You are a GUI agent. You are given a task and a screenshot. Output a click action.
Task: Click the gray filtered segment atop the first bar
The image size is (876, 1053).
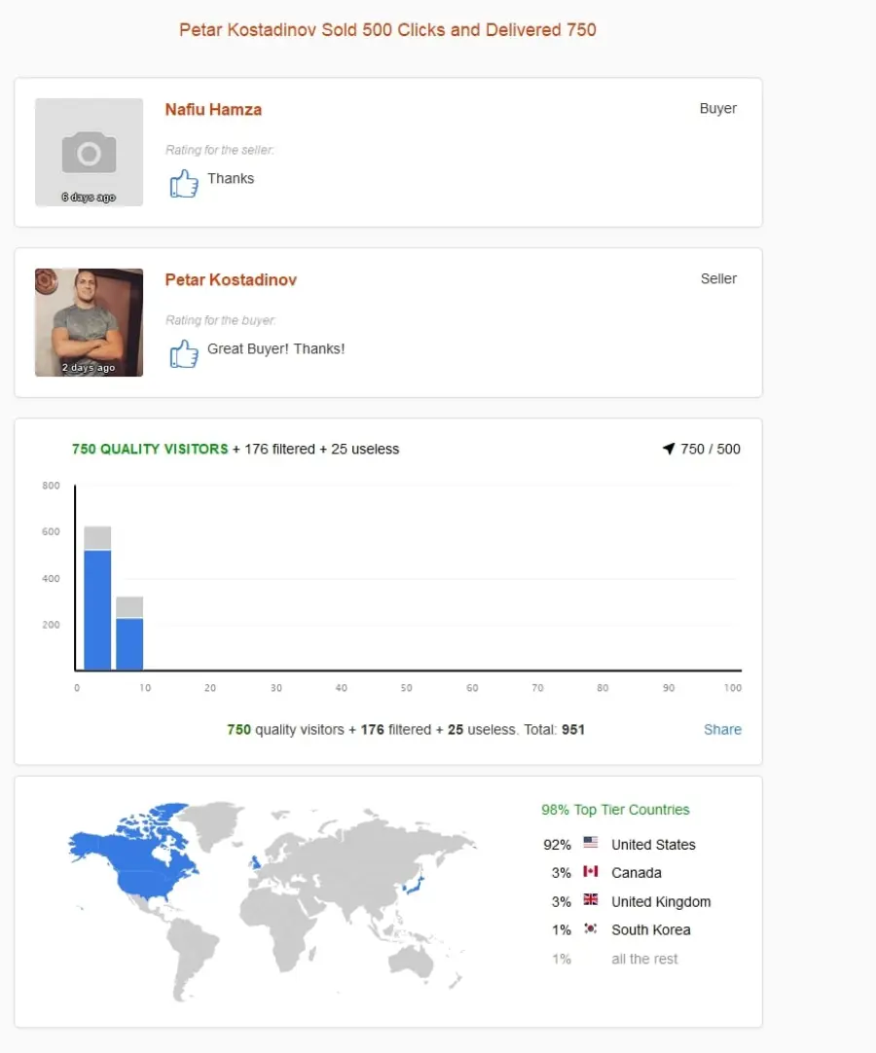tap(97, 538)
